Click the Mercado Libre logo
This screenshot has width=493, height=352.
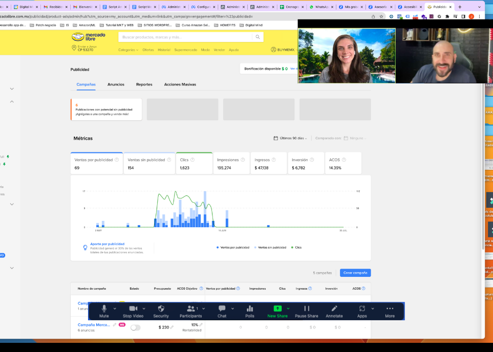tap(89, 37)
